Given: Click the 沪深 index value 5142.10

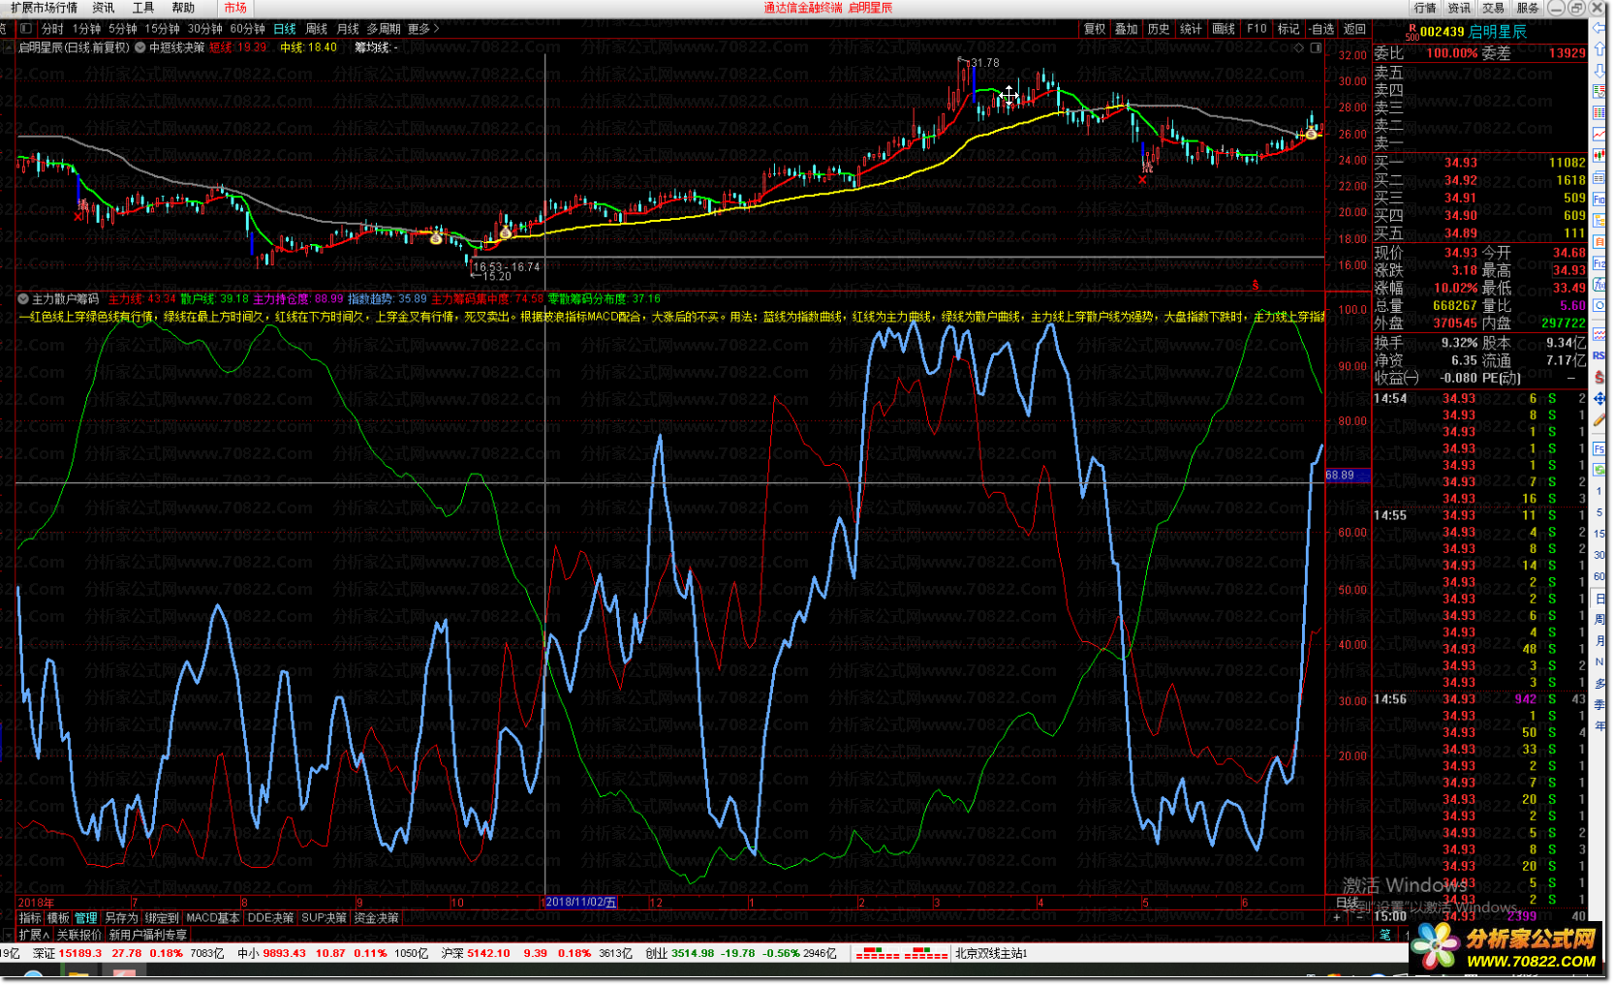Looking at the screenshot, I should (x=488, y=954).
